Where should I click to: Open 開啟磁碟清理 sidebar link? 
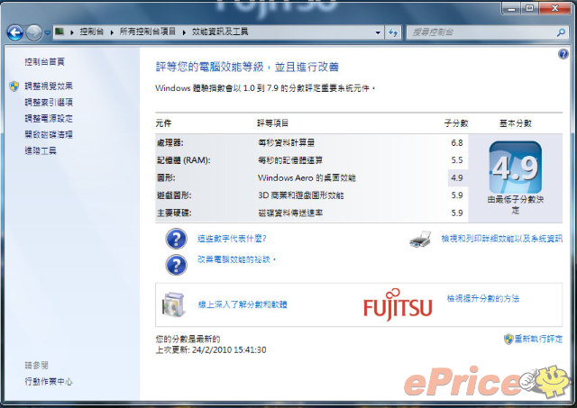pos(49,134)
